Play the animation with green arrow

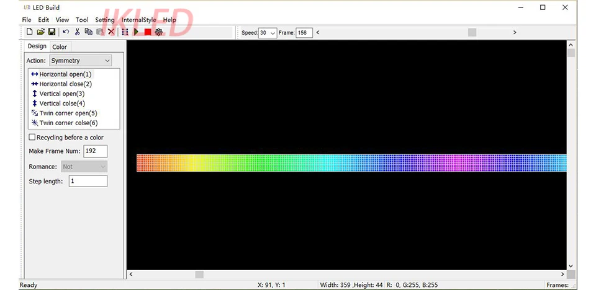click(x=136, y=32)
